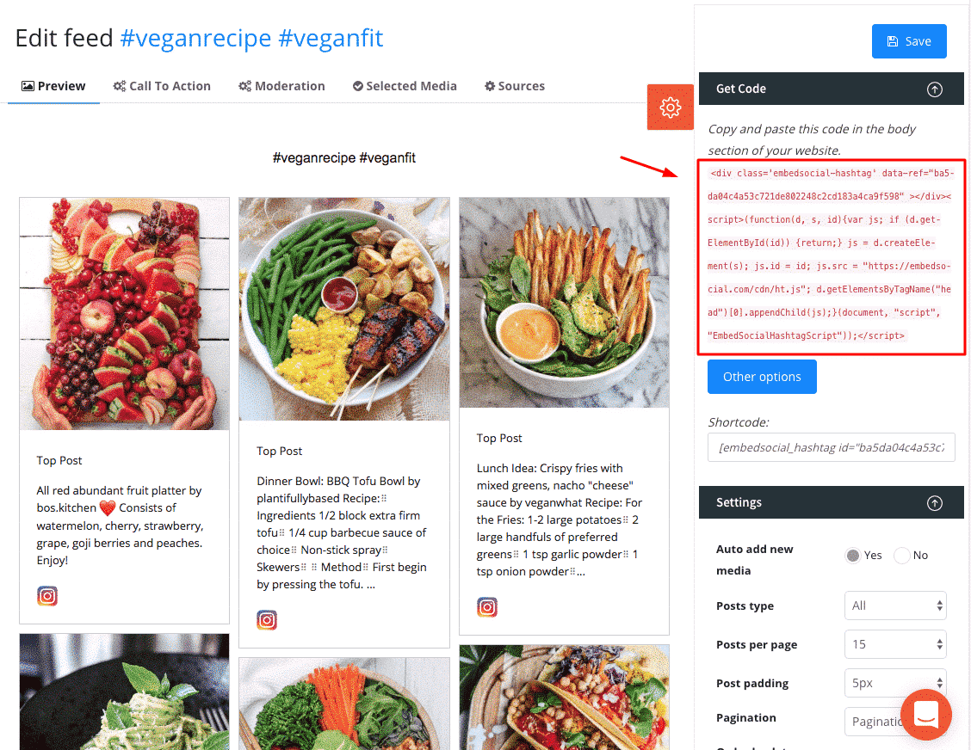Image resolution: width=971 pixels, height=750 pixels.
Task: Open the Selected Media tab
Action: (405, 86)
